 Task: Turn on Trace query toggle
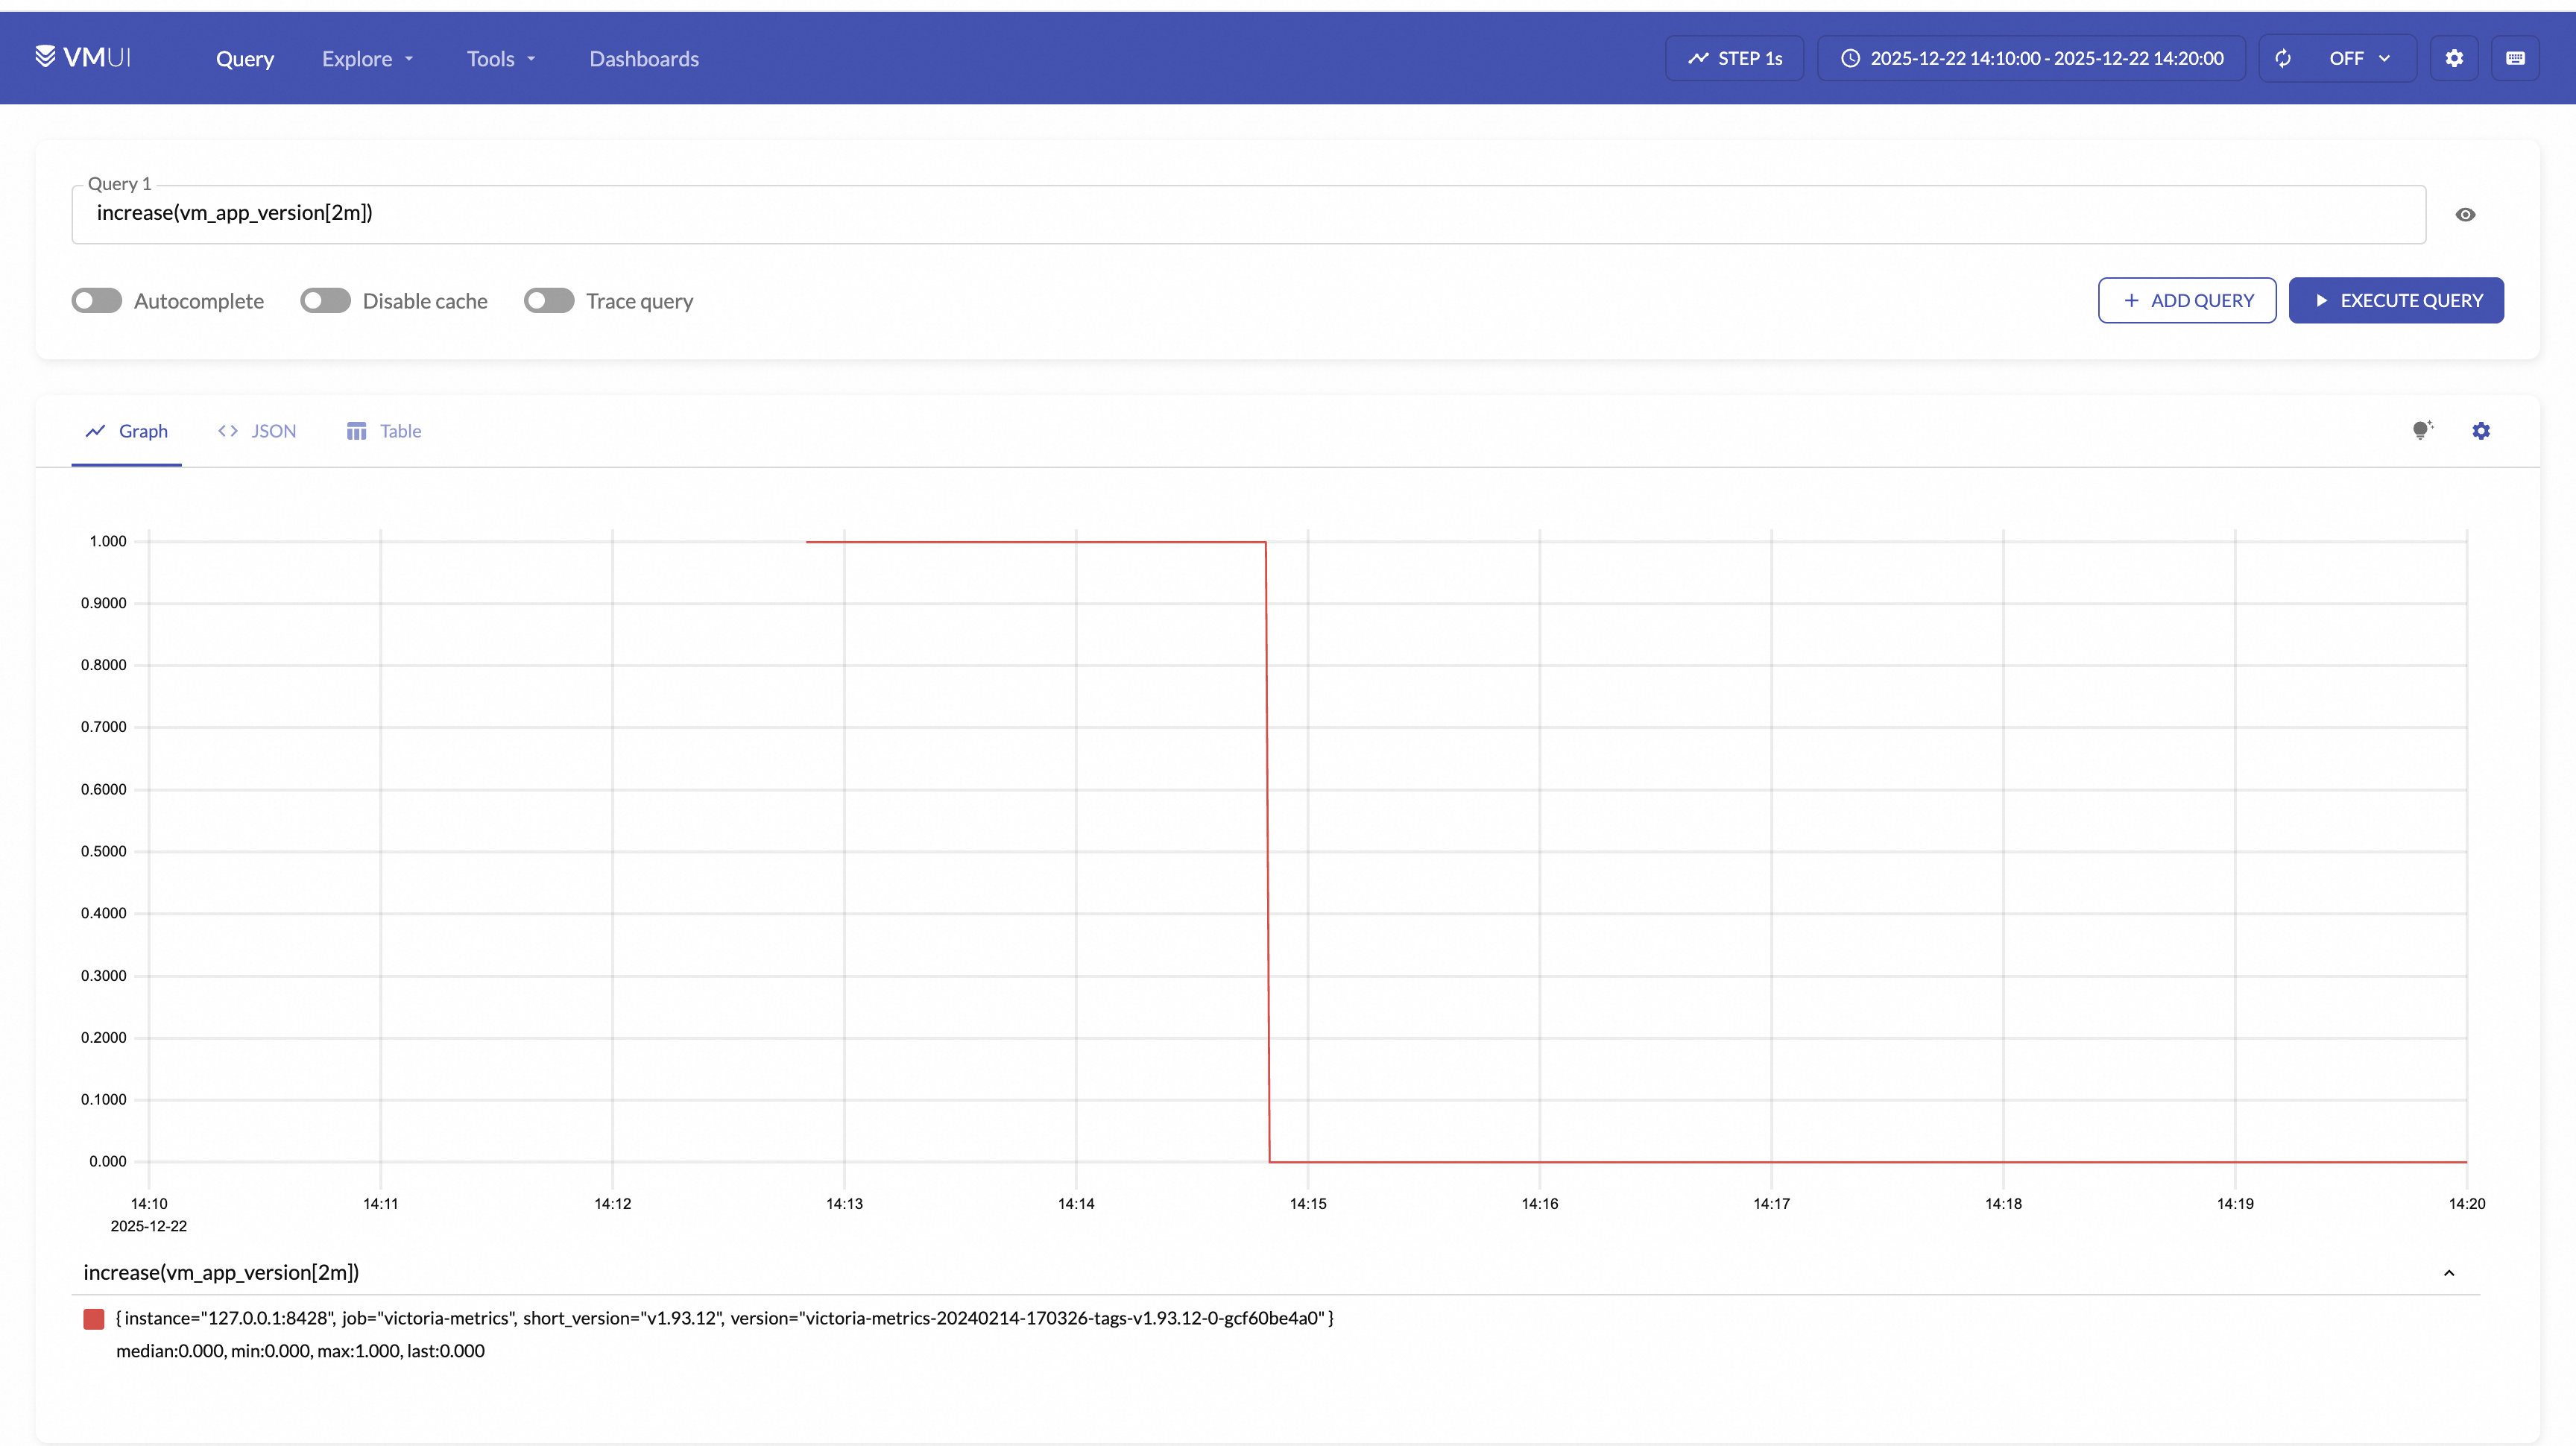pyautogui.click(x=549, y=301)
